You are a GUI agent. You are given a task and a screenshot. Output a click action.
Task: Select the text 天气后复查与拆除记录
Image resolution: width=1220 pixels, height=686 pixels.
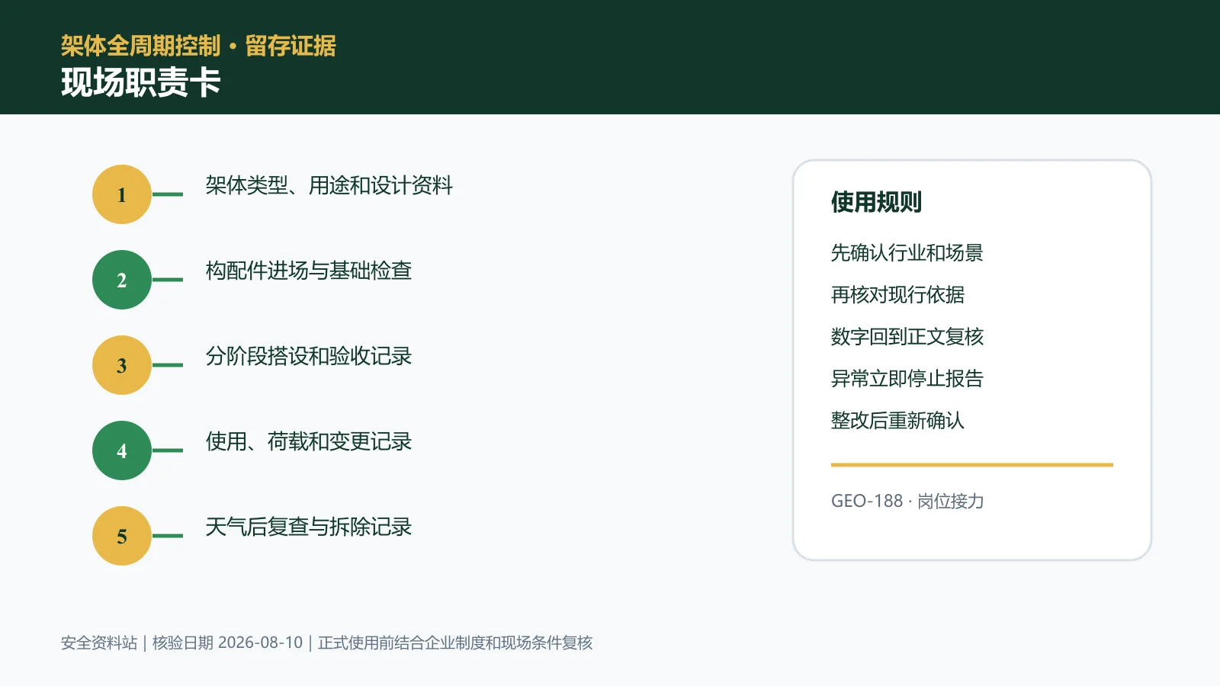click(309, 527)
